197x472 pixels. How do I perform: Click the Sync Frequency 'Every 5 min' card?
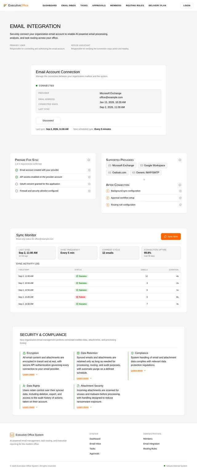tap(78, 253)
